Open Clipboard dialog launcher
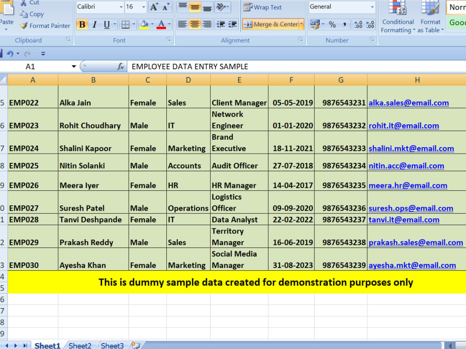466x349 pixels. click(x=68, y=40)
